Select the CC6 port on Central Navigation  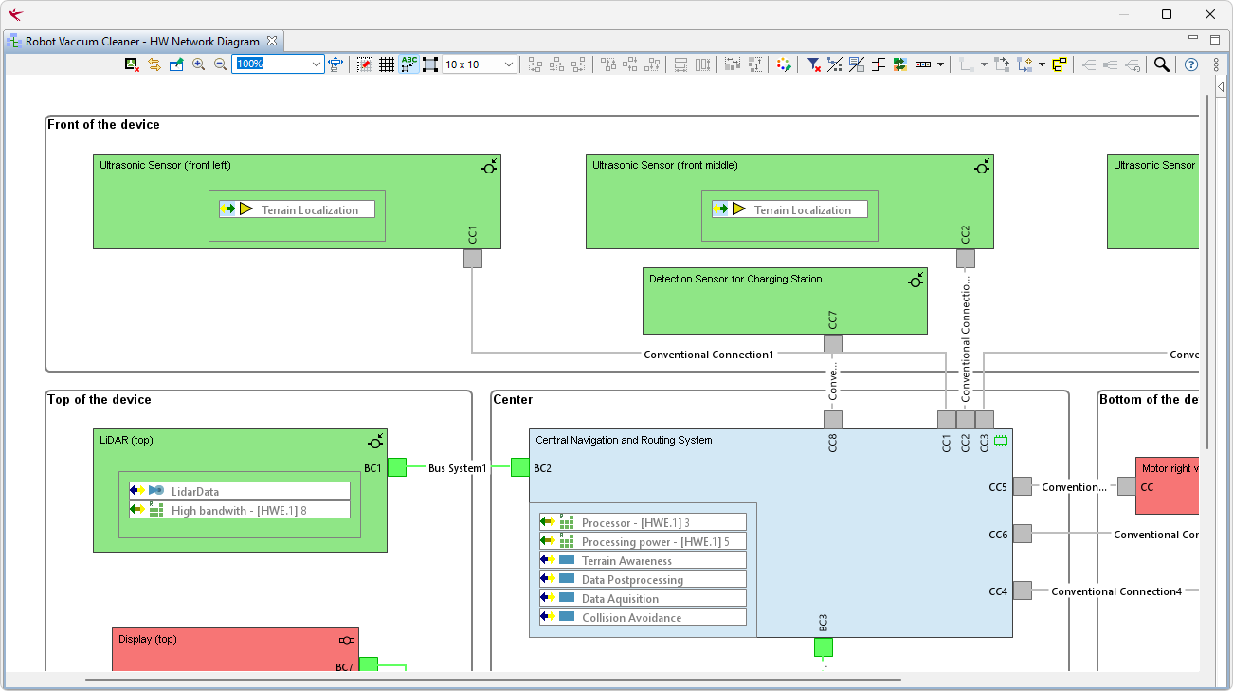1023,534
